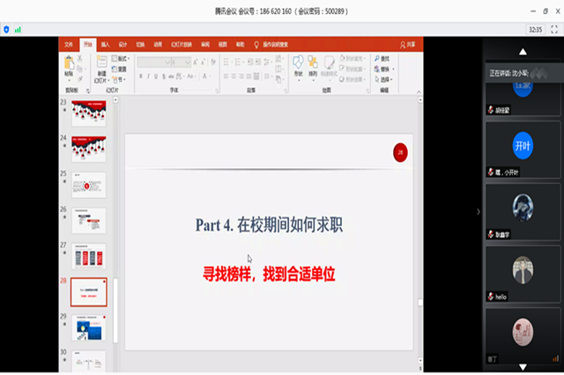Click the slide panel vertical scrollbar
This screenshot has height=375, width=564.
click(115, 308)
